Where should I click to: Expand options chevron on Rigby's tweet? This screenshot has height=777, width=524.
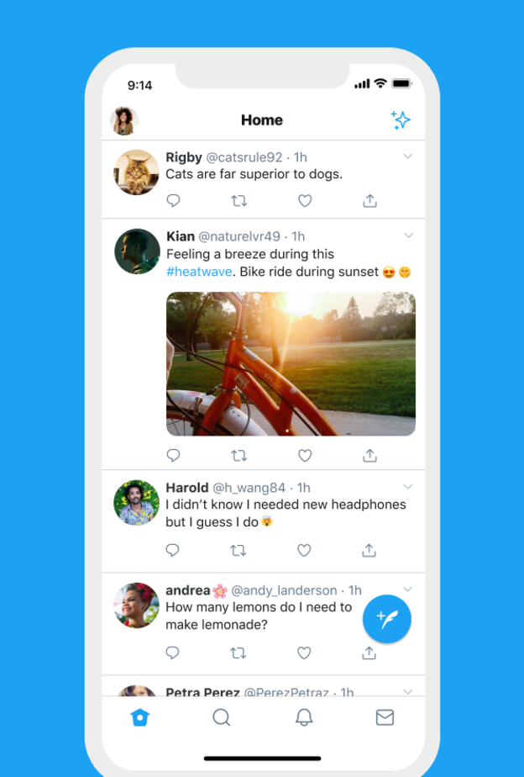(408, 156)
